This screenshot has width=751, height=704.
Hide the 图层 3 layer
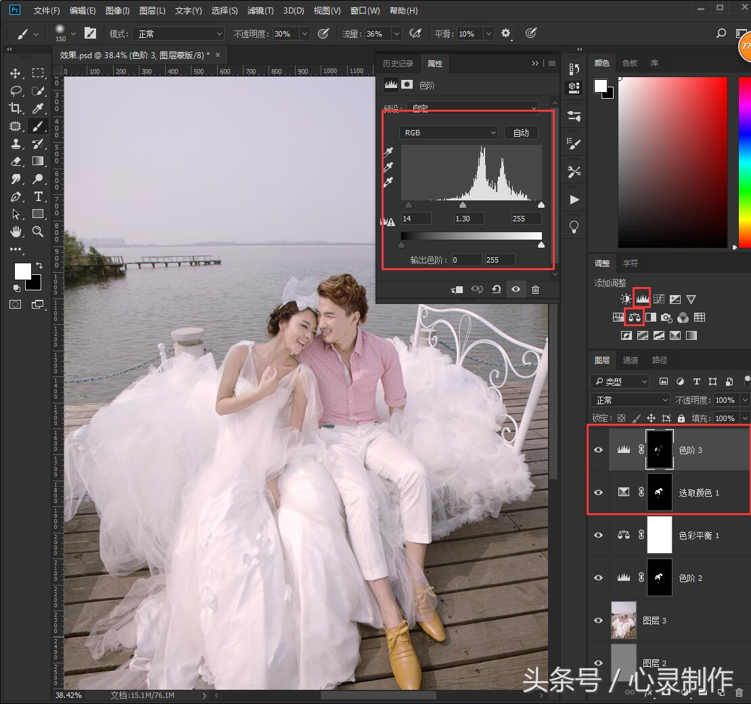tap(598, 621)
